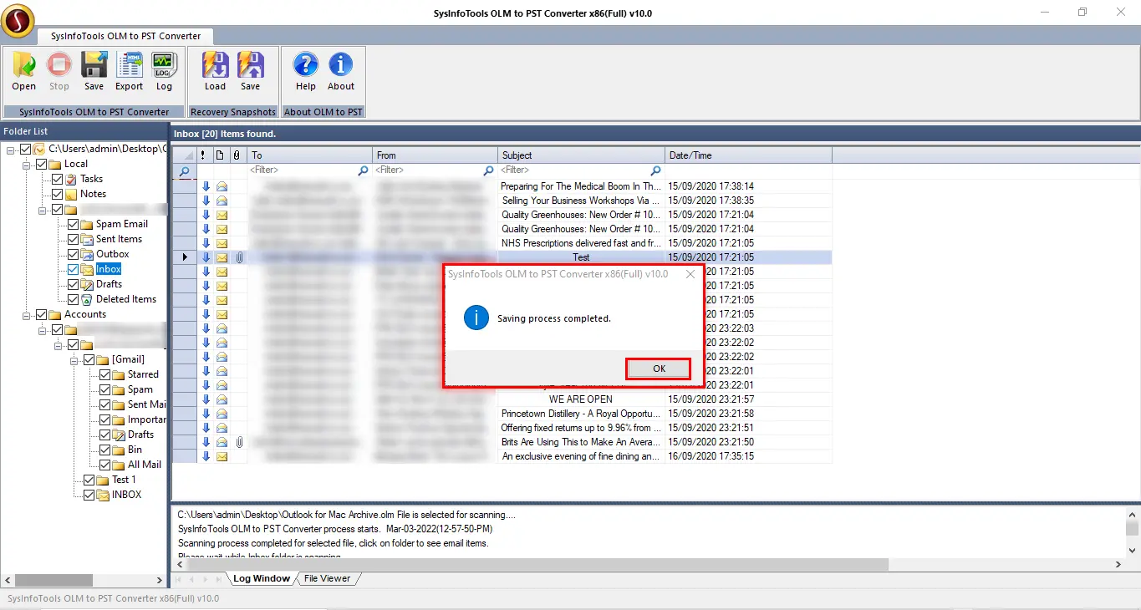Click the Deleted Items recycle bin icon
This screenshot has width=1141, height=610.
(x=87, y=299)
